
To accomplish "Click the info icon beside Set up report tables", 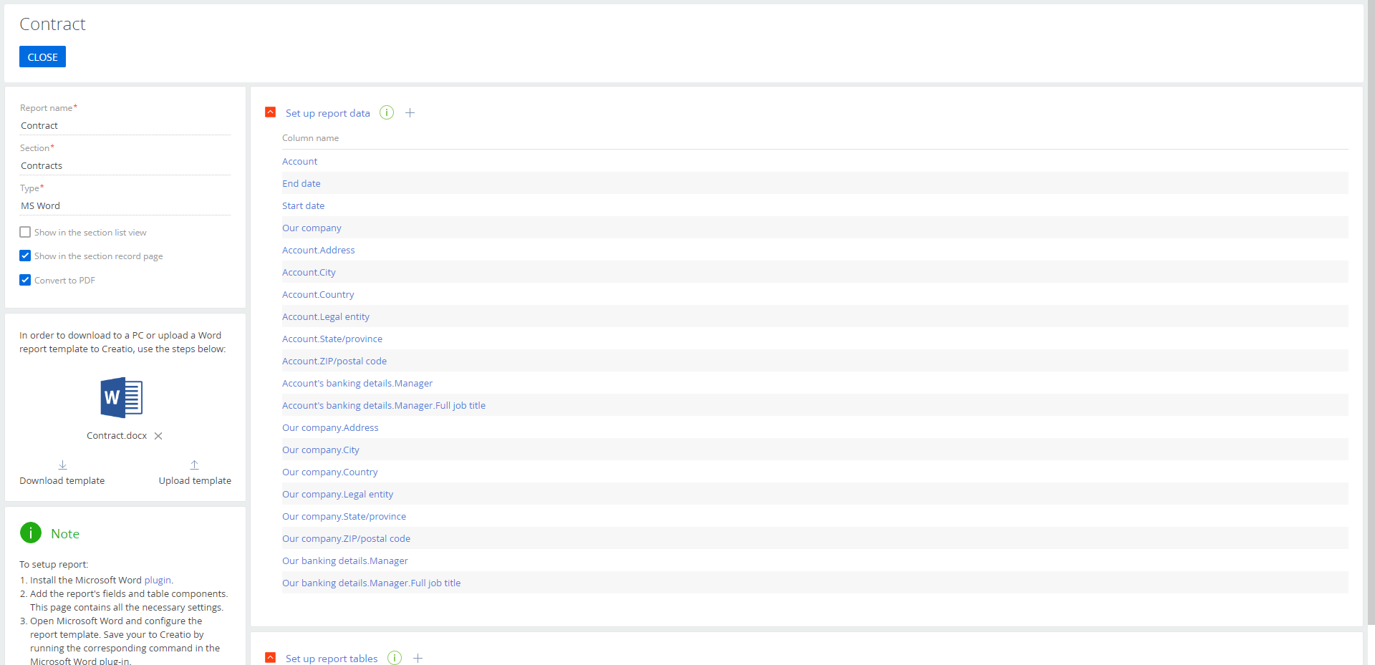I will (395, 658).
